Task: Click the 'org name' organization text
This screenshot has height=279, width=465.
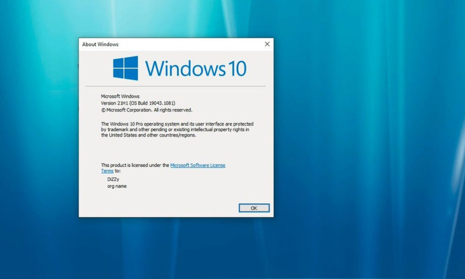Action: (117, 186)
